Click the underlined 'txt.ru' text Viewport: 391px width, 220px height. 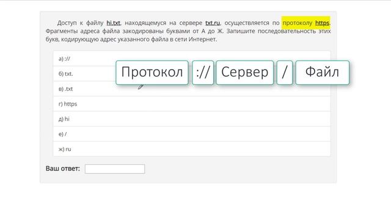point(213,23)
